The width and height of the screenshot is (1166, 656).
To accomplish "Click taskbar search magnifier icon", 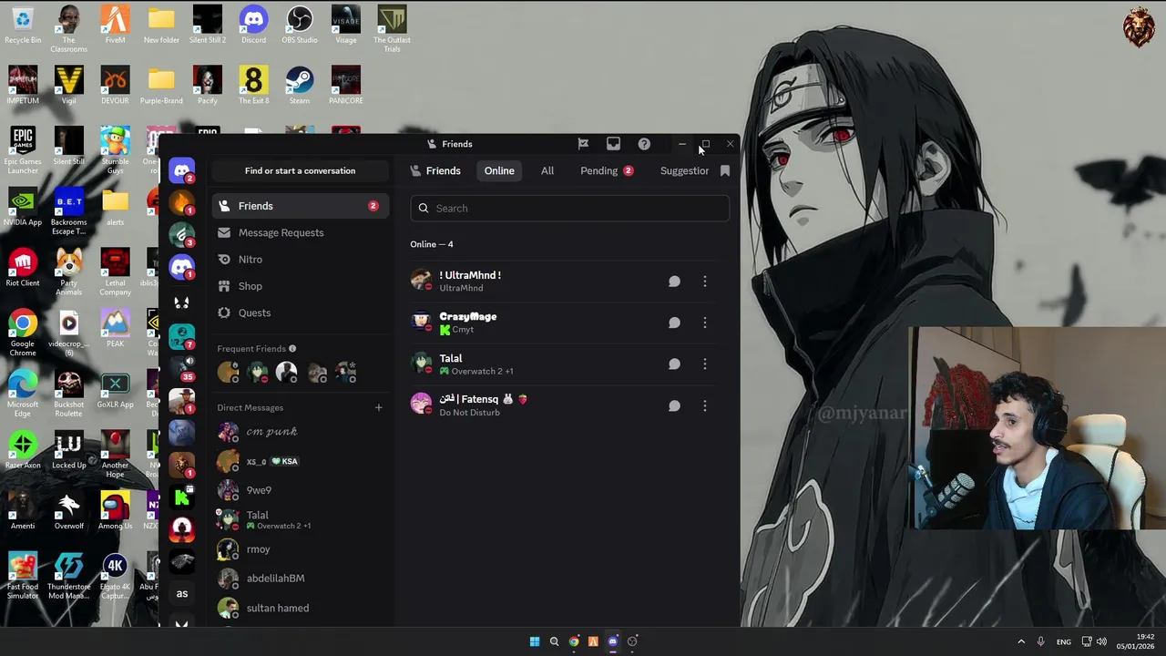I will (x=554, y=641).
